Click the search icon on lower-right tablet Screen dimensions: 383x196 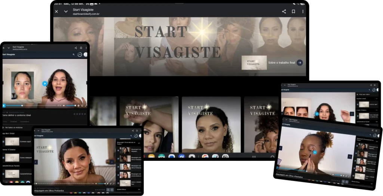[370, 135]
